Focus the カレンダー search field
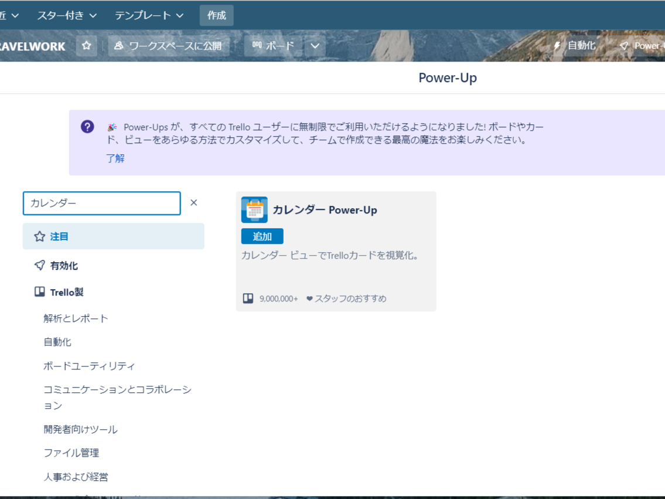 click(x=102, y=203)
